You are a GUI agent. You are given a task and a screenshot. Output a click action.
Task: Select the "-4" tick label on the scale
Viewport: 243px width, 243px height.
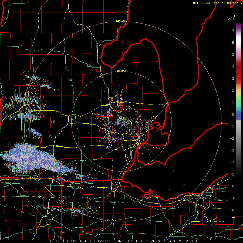click(232, 162)
